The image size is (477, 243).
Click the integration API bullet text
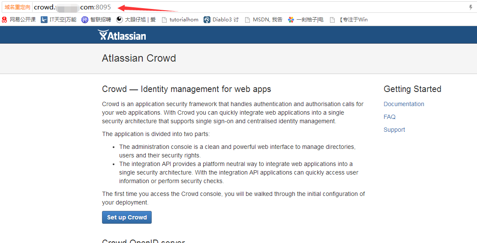point(239,172)
